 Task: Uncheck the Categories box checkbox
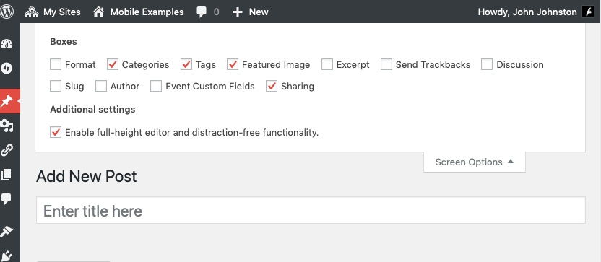click(113, 64)
